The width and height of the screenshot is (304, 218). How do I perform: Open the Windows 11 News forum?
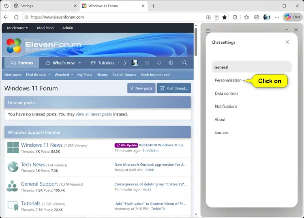tap(42, 145)
